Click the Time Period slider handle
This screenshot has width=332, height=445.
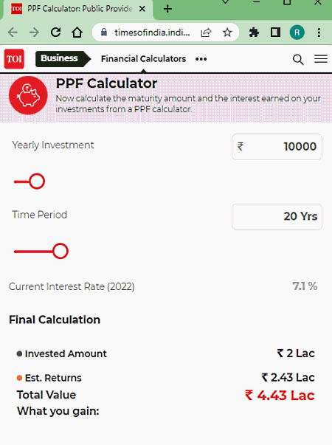[60, 251]
